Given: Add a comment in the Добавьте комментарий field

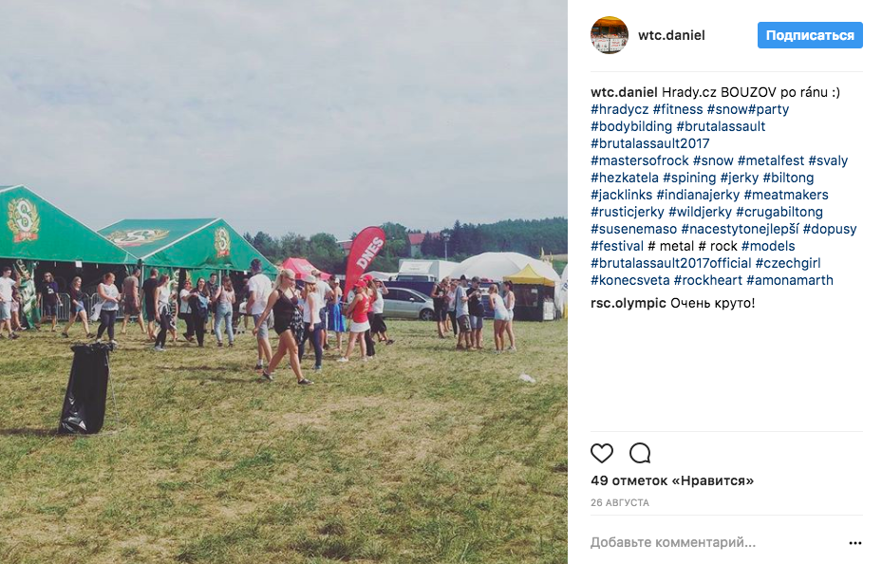Looking at the screenshot, I should (716, 542).
